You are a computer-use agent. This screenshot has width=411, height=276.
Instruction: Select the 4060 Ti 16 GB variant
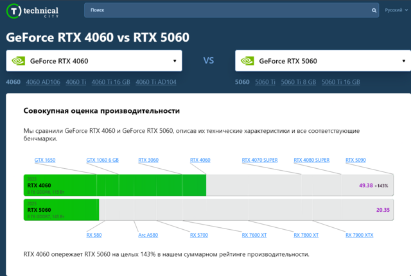[x=110, y=82]
